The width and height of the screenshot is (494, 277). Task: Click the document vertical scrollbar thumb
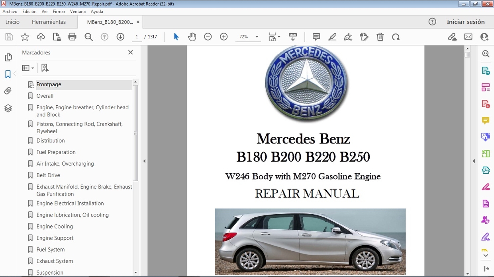[x=467, y=55]
